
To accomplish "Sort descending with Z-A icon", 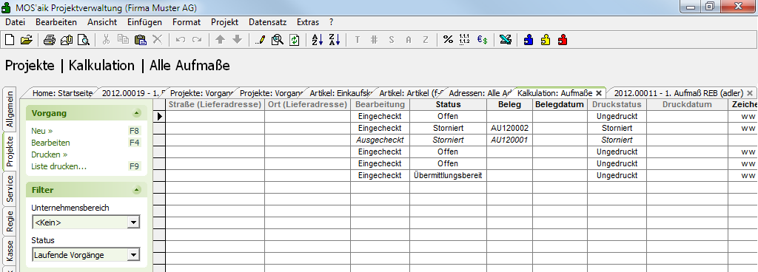I will (334, 40).
